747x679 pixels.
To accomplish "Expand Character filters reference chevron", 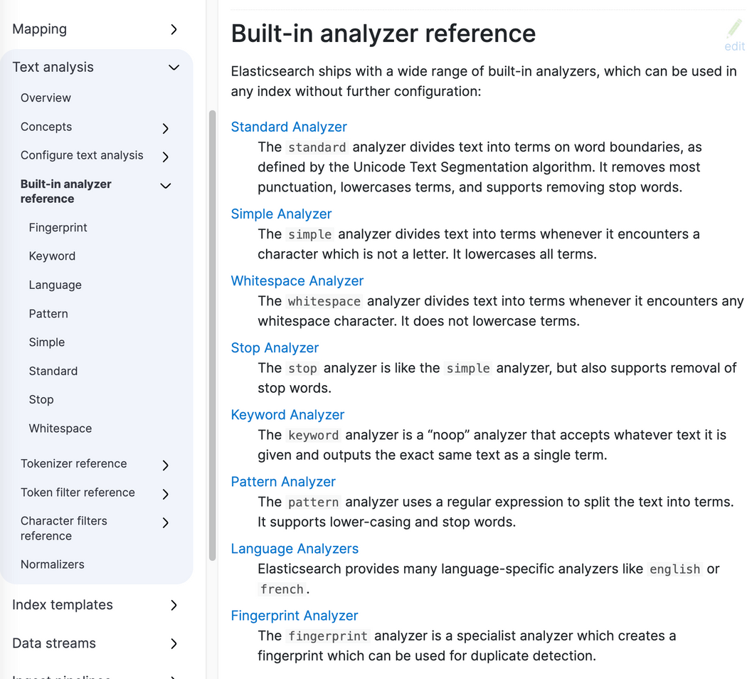I will coord(166,522).
